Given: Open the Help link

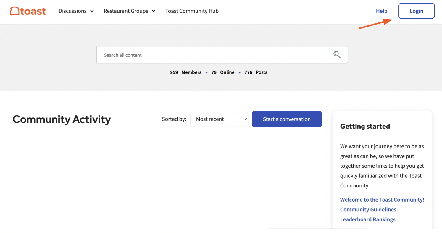Looking at the screenshot, I should pos(381,11).
